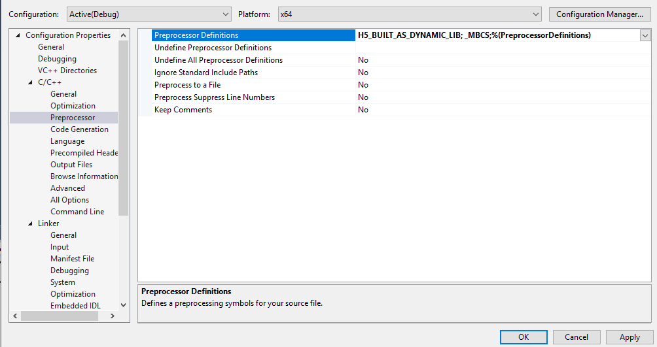This screenshot has height=347, width=657.
Task: Click the tree vertical scrollbar thumb
Action: [123, 128]
